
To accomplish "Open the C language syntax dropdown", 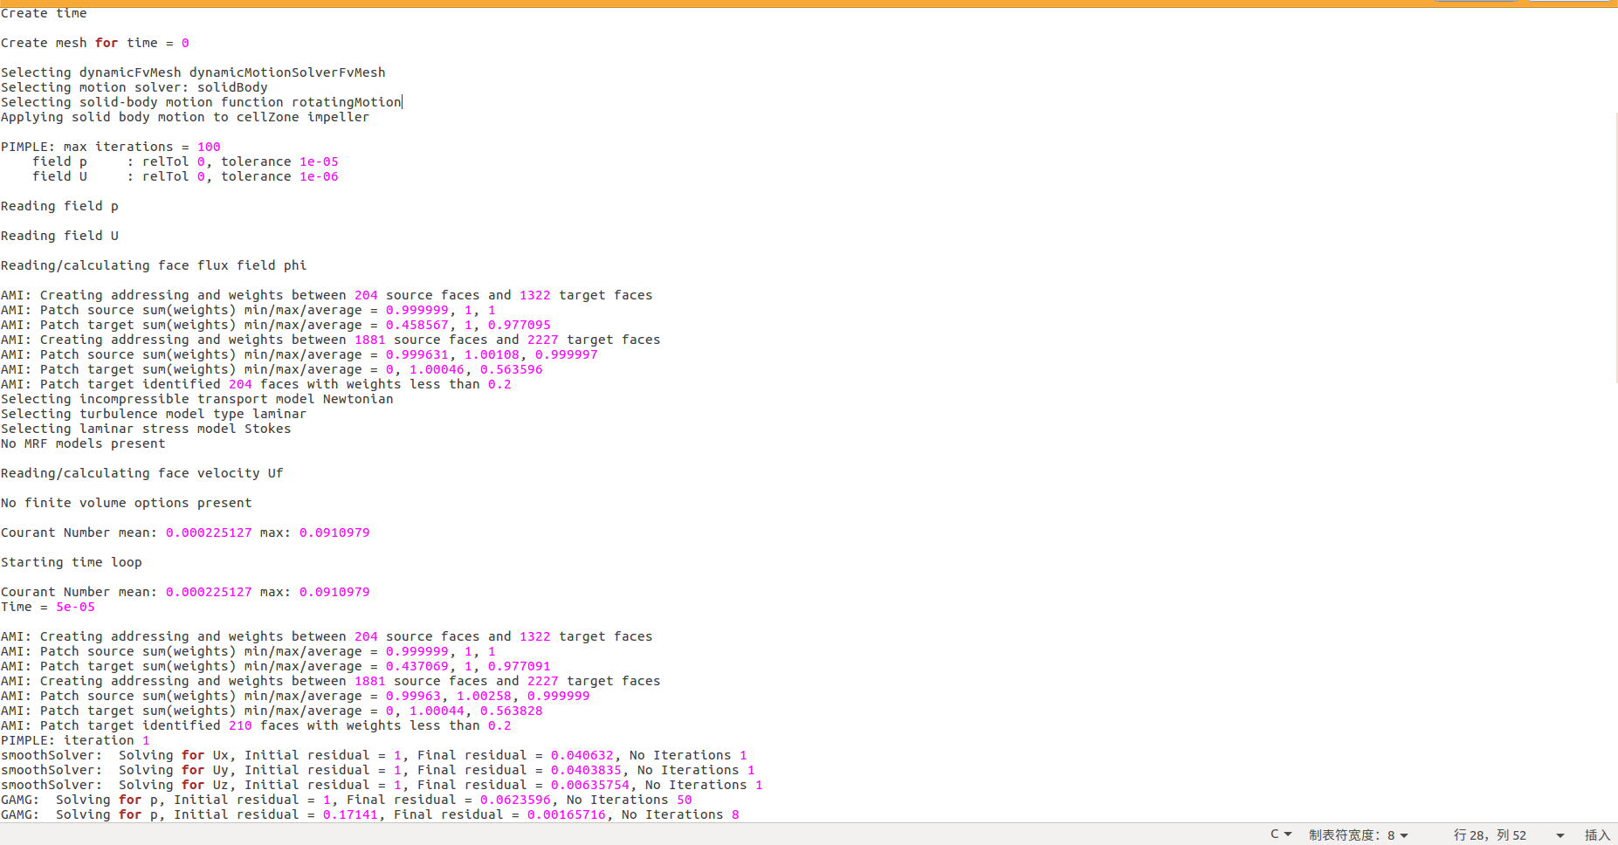I will (x=1280, y=835).
